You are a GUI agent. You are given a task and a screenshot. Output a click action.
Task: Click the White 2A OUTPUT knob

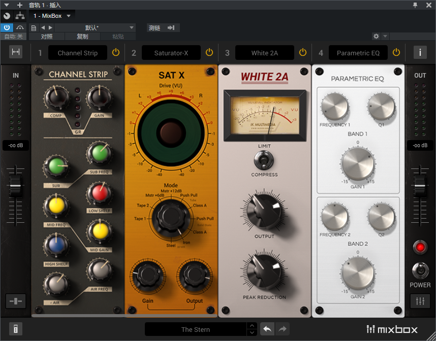point(264,211)
